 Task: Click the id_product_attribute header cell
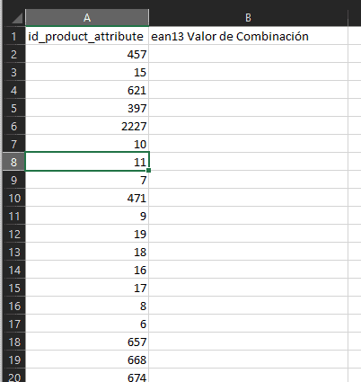pyautogui.click(x=87, y=36)
